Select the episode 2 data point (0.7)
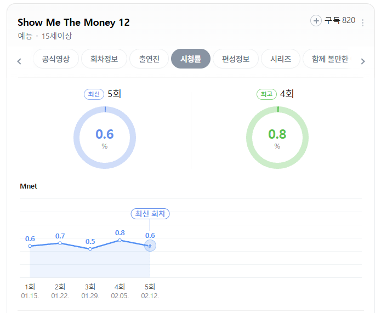This screenshot has height=313, width=381. point(60,243)
